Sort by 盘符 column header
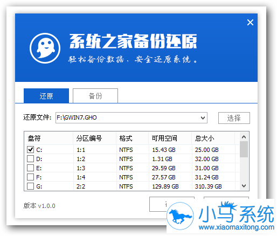 pyautogui.click(x=49, y=138)
